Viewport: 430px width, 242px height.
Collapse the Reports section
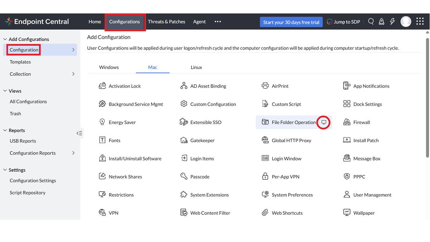tap(5, 130)
